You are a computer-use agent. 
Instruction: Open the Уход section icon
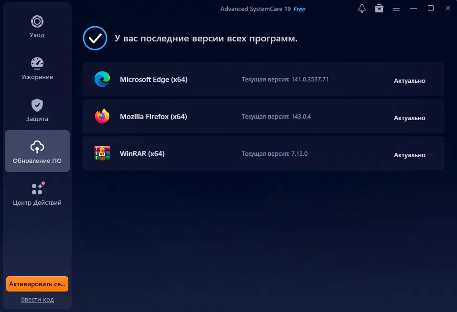(x=37, y=21)
